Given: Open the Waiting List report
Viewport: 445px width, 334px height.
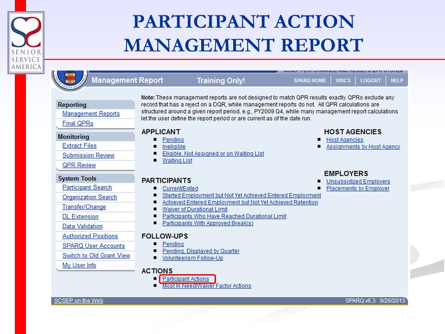Looking at the screenshot, I should (x=177, y=161).
